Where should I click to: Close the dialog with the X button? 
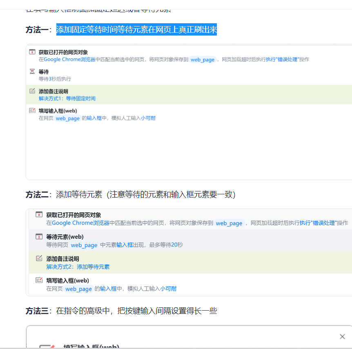342,336
